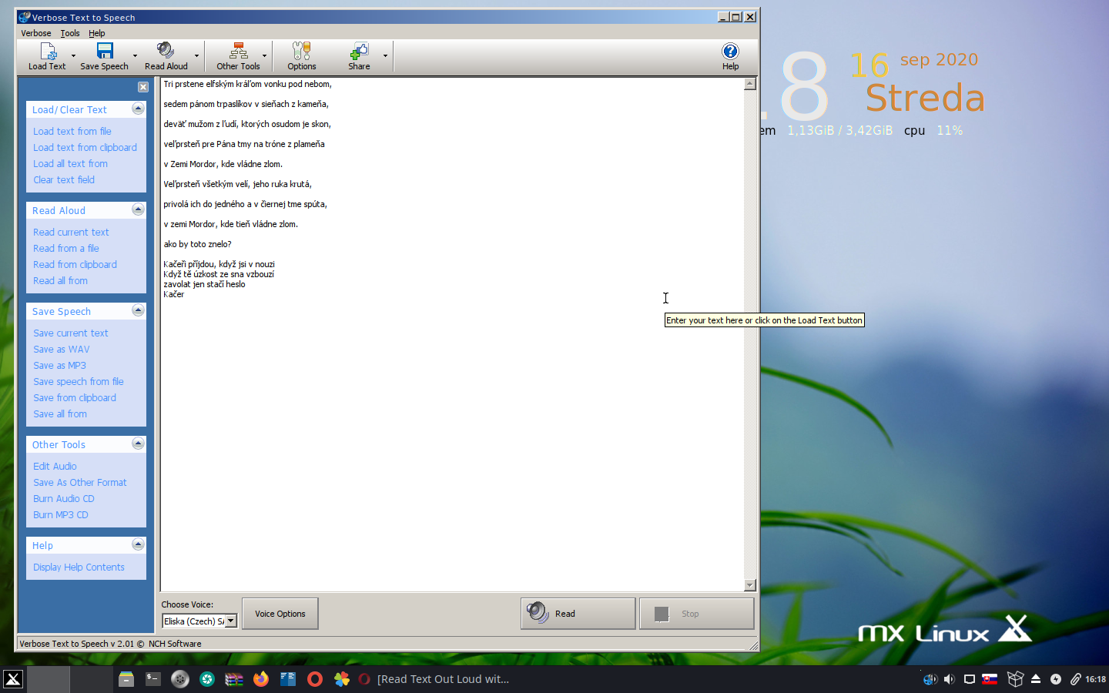Image resolution: width=1109 pixels, height=693 pixels.
Task: Open the Verbose menu
Action: pos(35,33)
